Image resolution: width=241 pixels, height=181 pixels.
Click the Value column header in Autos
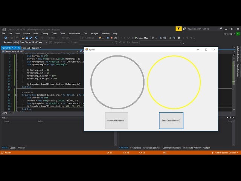point(40,121)
